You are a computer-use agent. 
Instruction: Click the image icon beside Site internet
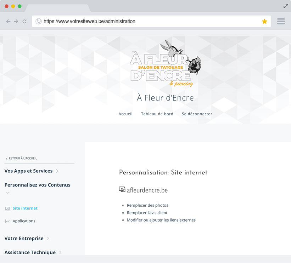point(7,208)
